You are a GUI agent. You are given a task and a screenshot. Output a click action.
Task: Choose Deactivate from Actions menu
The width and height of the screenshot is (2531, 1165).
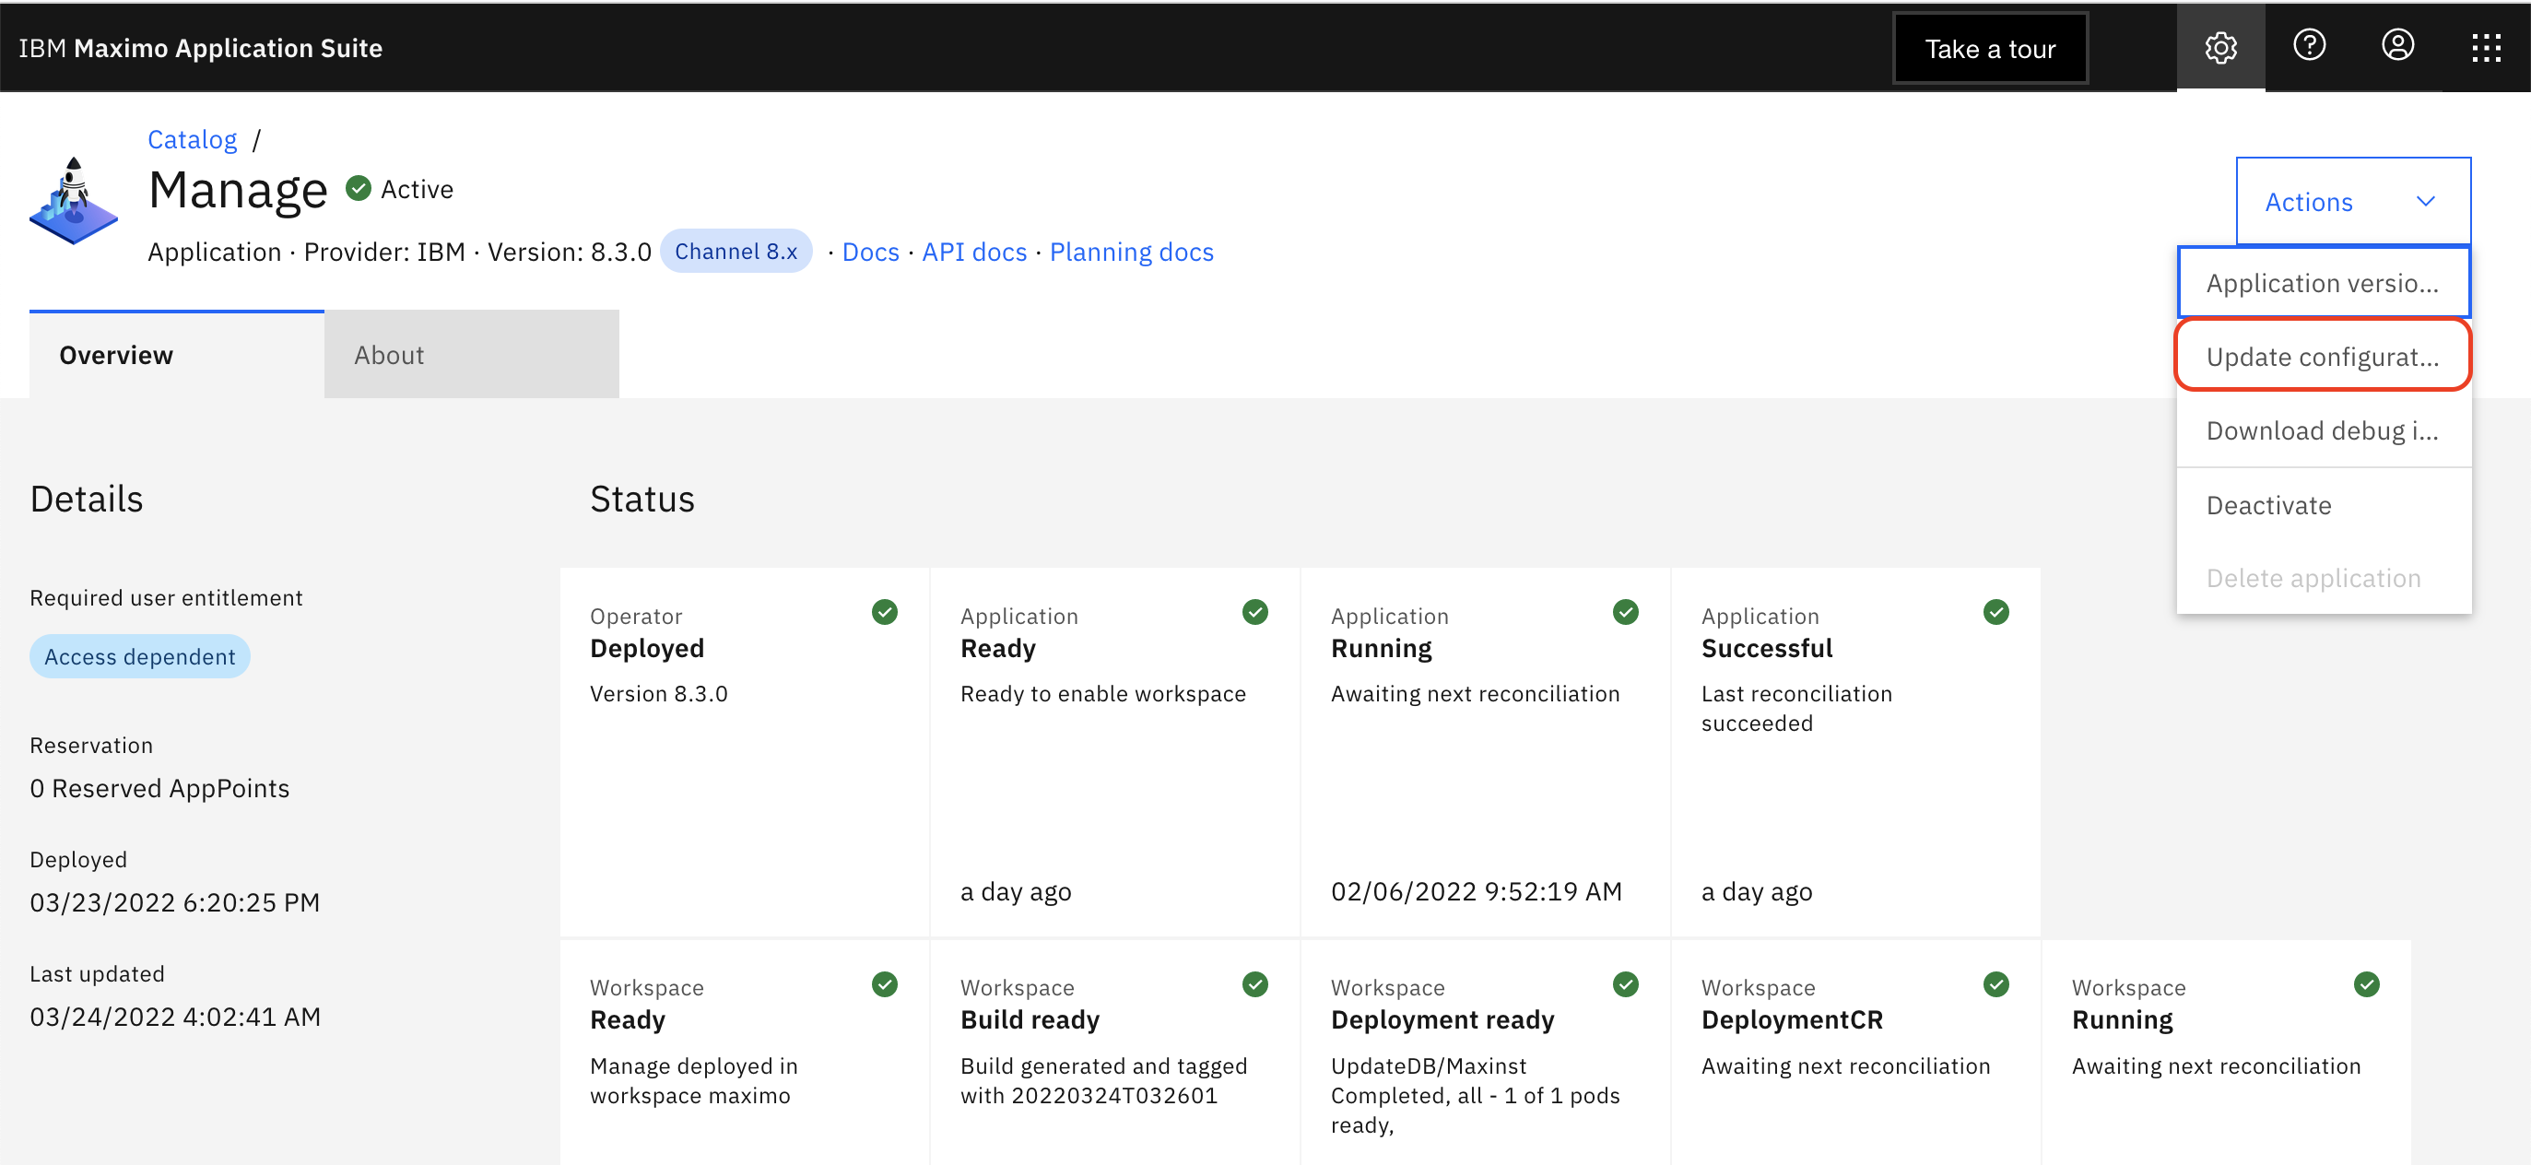[x=2267, y=505]
